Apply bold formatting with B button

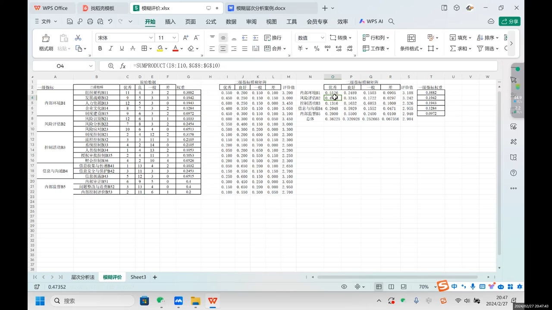click(x=100, y=49)
